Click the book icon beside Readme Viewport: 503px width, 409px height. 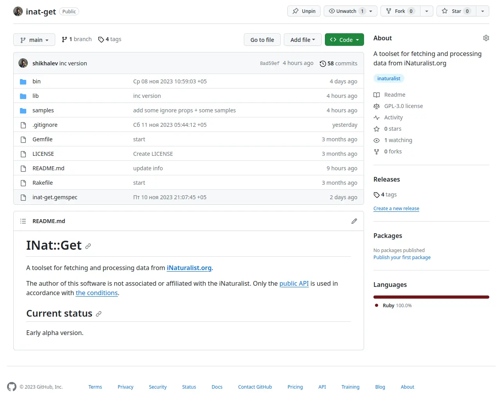(377, 95)
